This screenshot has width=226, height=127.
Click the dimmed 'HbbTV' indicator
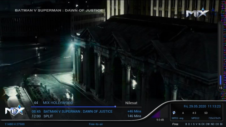point(39,124)
